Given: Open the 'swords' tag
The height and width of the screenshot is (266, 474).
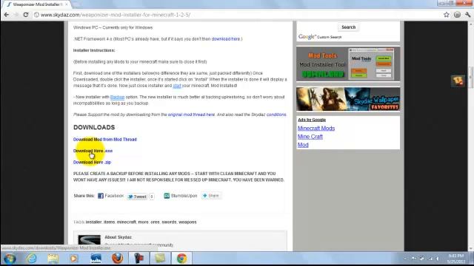Looking at the screenshot, I should click(169, 222).
